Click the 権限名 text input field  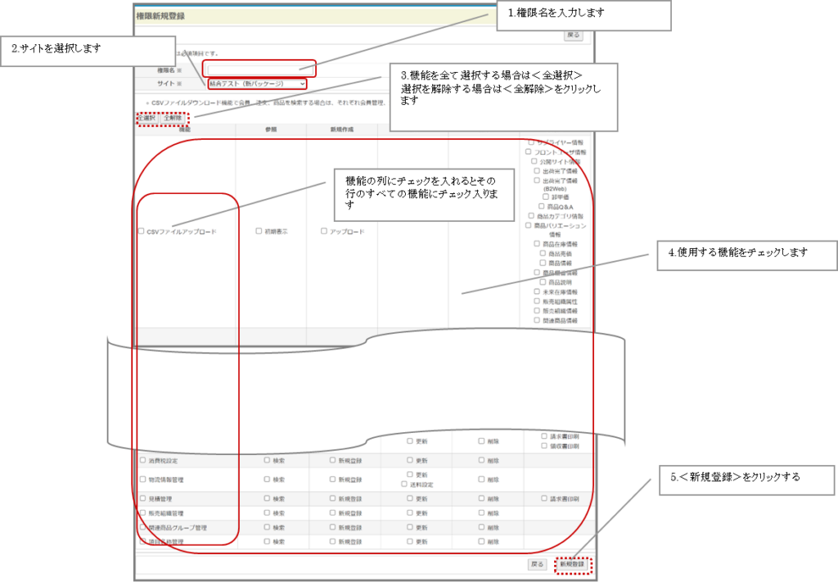click(x=259, y=70)
